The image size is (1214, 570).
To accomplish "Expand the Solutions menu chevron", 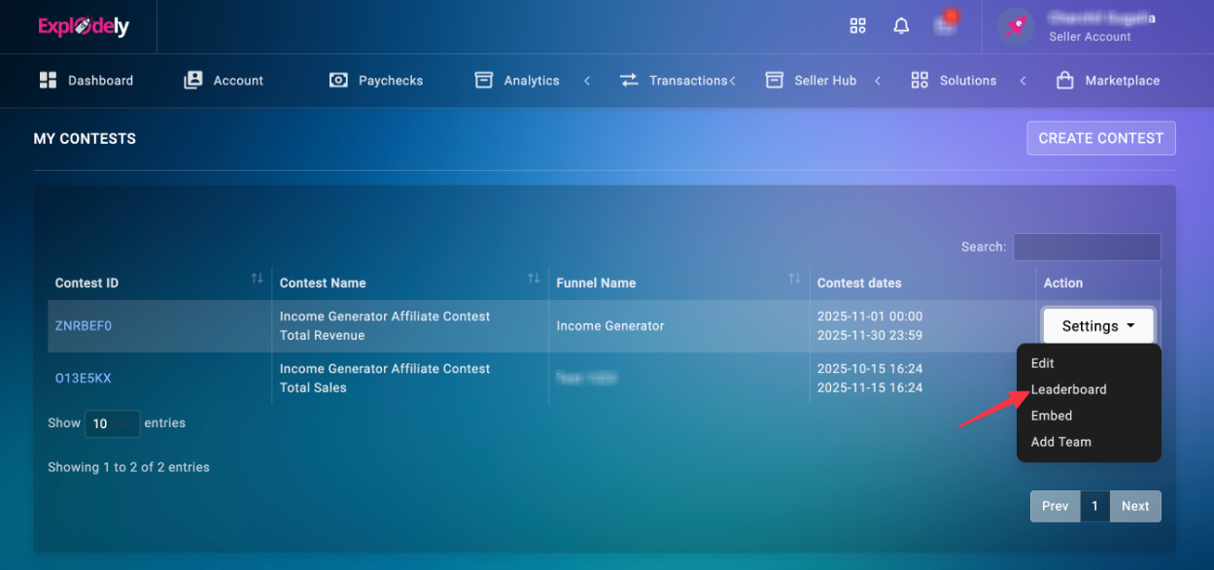I will [1023, 81].
